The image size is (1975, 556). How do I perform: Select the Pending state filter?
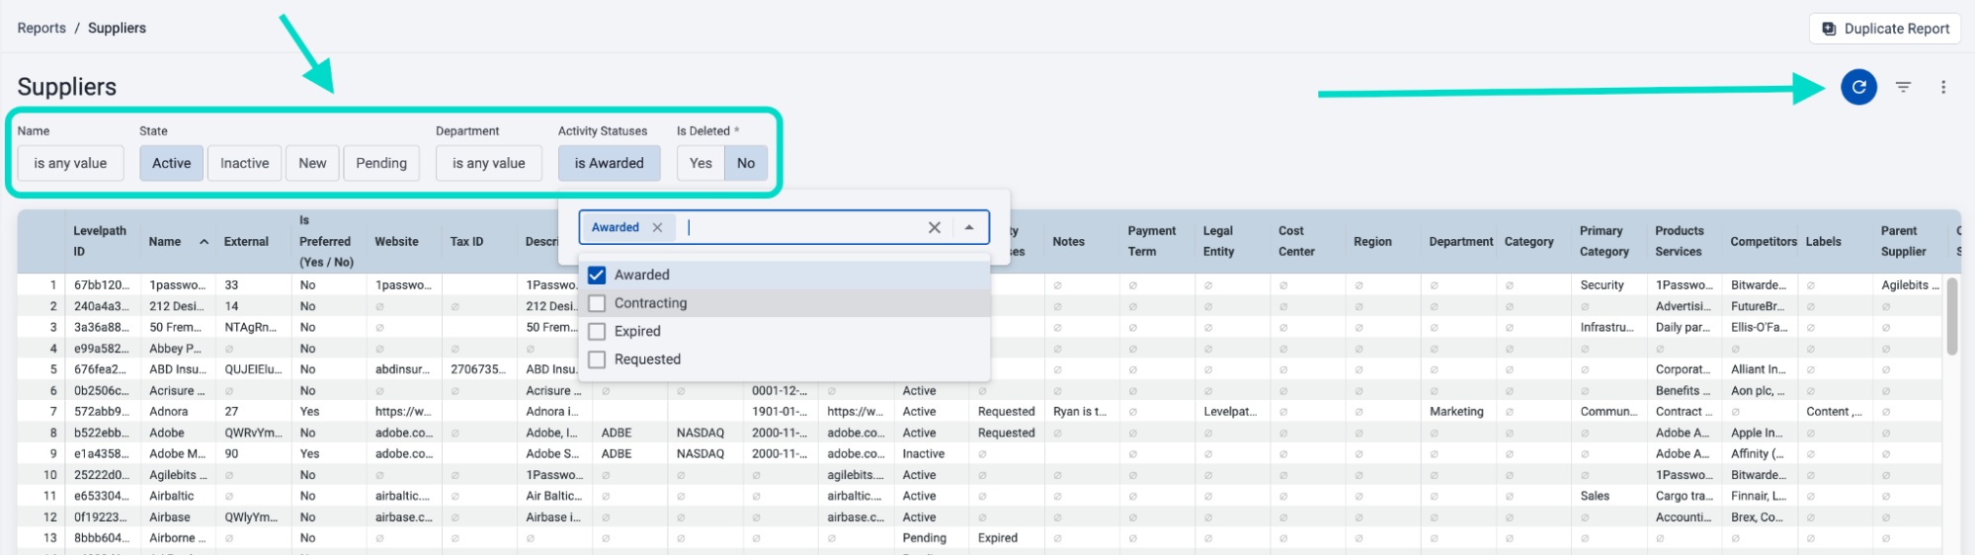point(380,163)
